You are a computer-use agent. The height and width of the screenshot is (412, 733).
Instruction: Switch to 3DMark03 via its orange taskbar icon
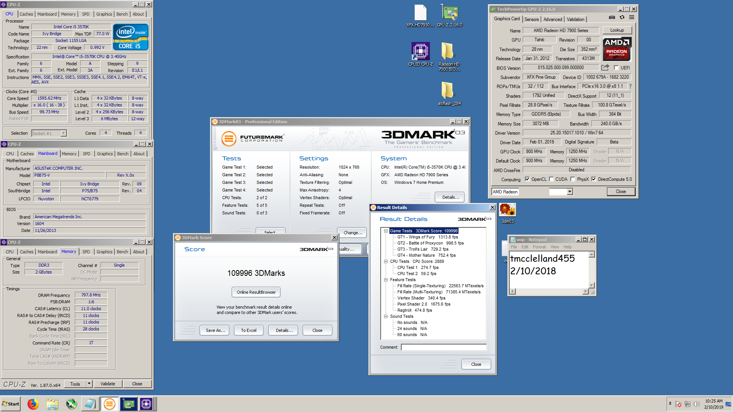109,404
